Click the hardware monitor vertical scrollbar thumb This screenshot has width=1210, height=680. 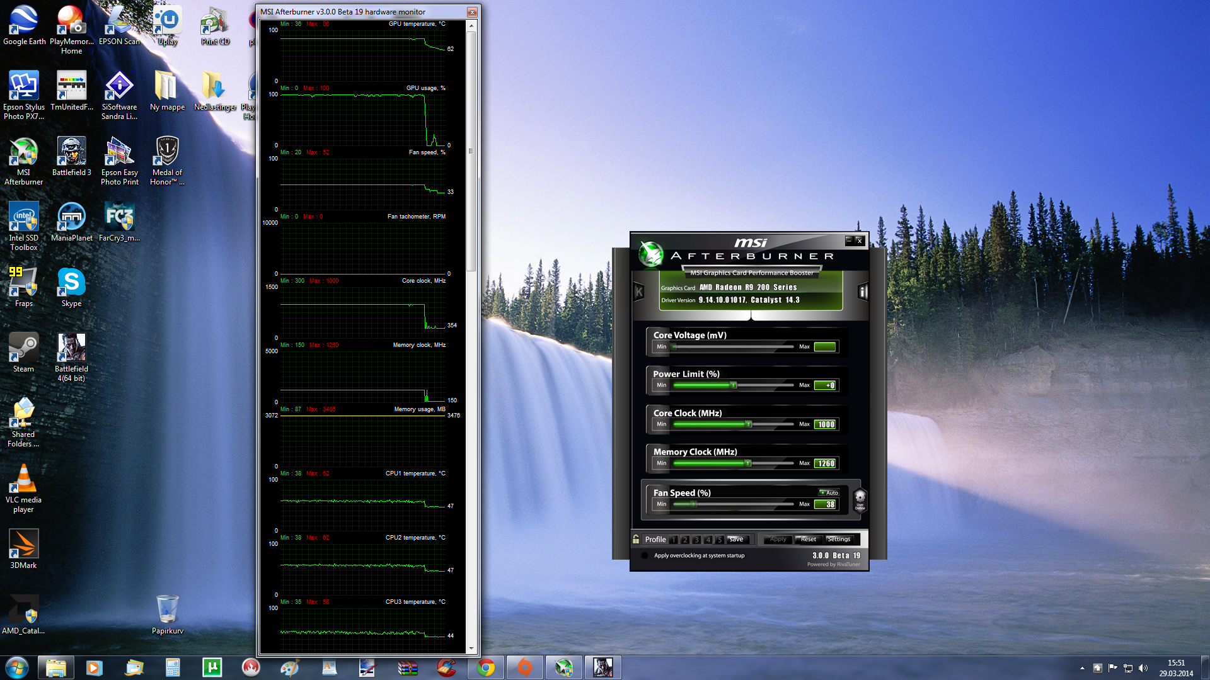[x=471, y=151]
